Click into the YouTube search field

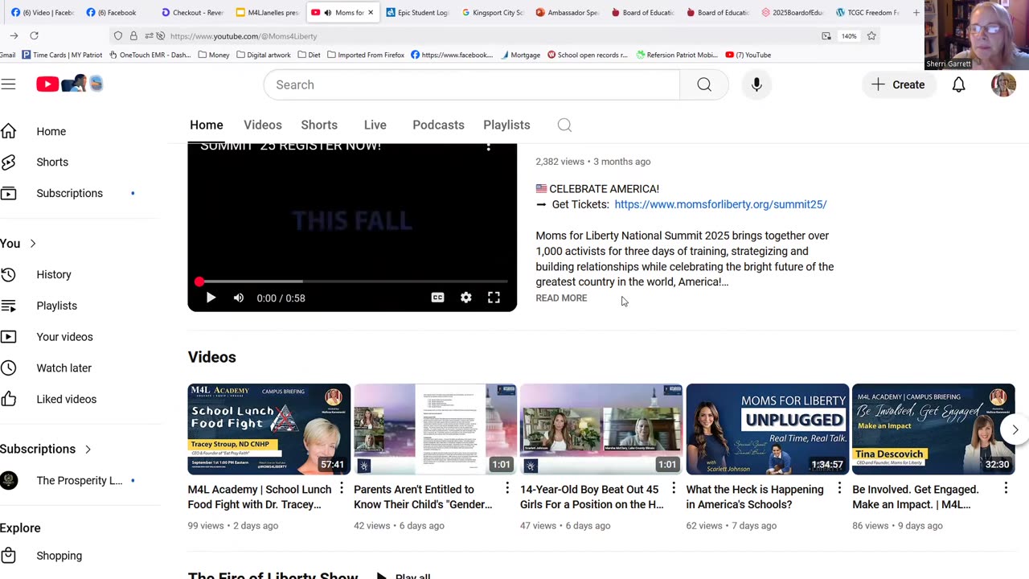[472, 84]
